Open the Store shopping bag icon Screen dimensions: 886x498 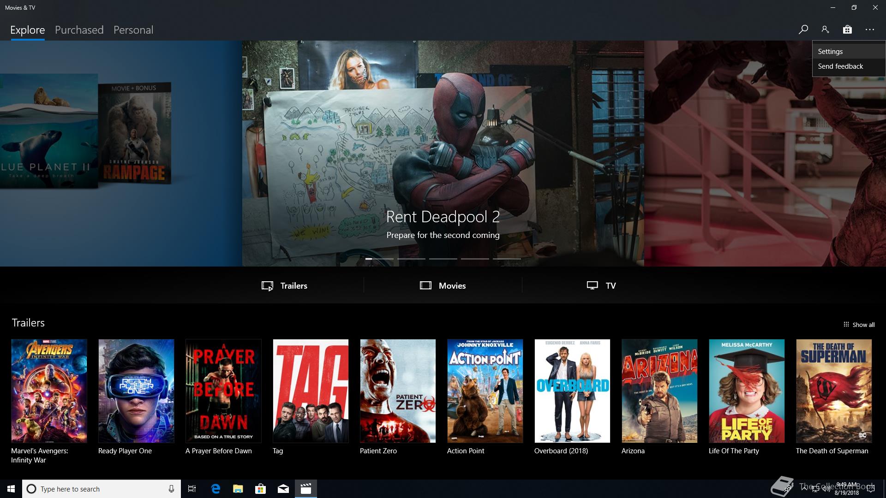tap(847, 30)
